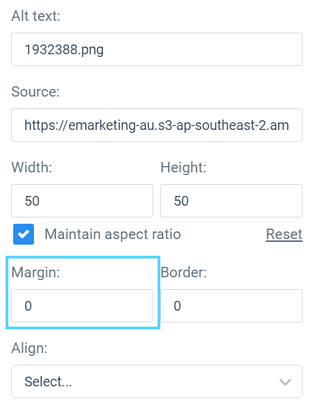
Task: Focus the Source URL input field
Action: pos(157,125)
